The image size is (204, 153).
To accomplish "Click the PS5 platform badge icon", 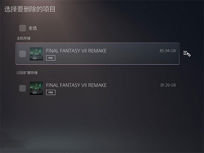I will coord(51,58).
